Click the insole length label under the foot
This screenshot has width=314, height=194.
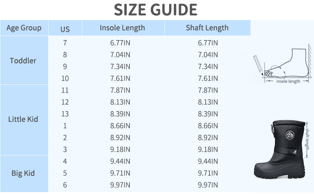[x=288, y=81]
